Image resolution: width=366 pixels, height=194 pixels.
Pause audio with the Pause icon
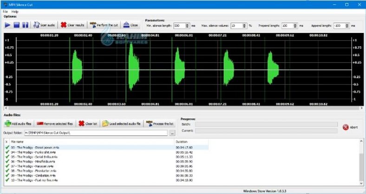(26, 25)
